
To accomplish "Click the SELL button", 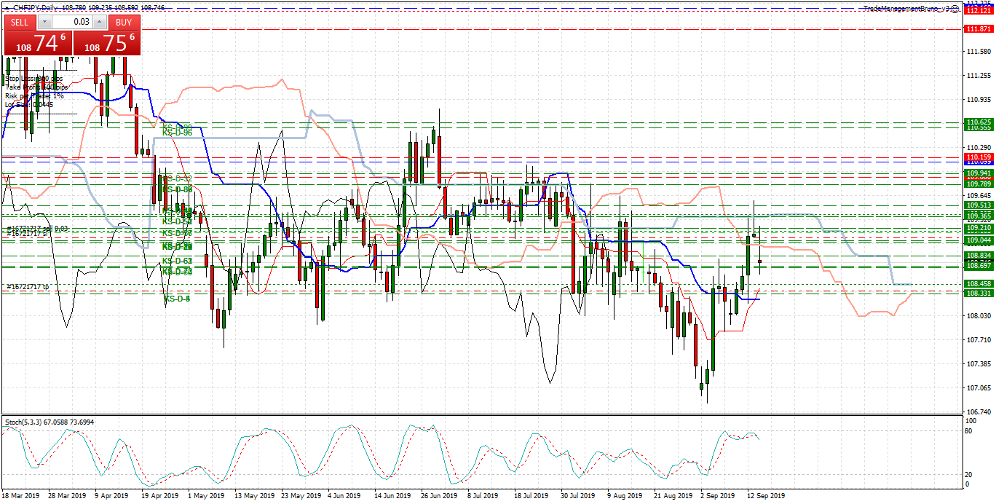I will coord(20,22).
